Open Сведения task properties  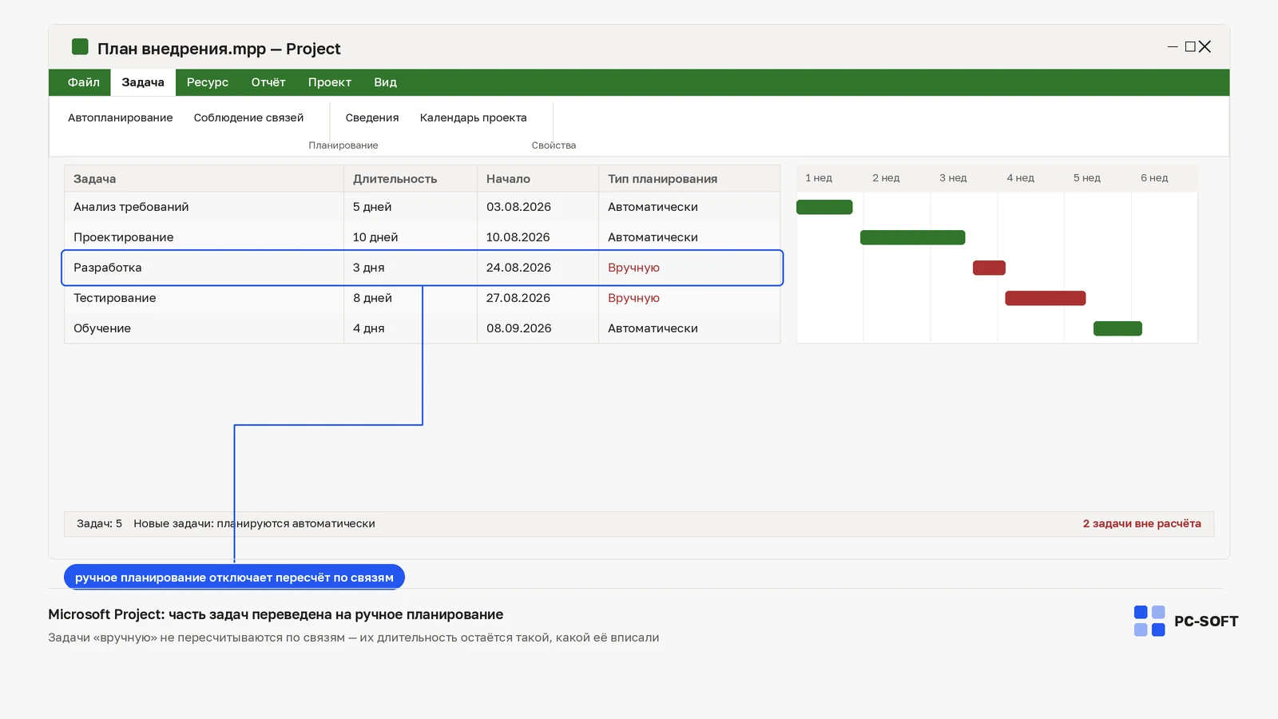[372, 117]
